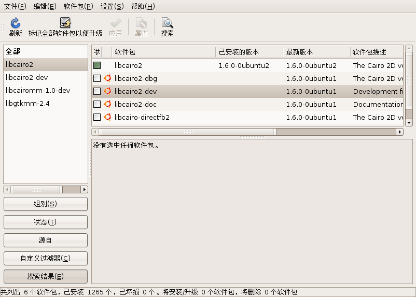Click latest version cell of libcairo2-dev
This screenshot has height=297, width=416.
(x=311, y=92)
